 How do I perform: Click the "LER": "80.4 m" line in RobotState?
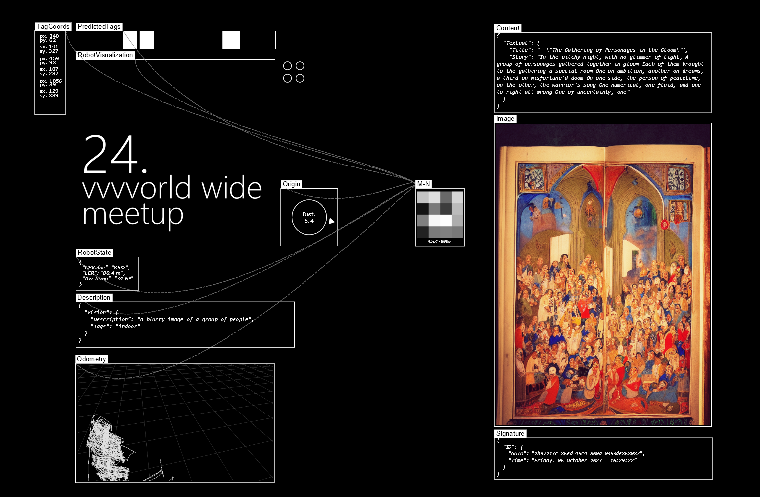pyautogui.click(x=104, y=273)
